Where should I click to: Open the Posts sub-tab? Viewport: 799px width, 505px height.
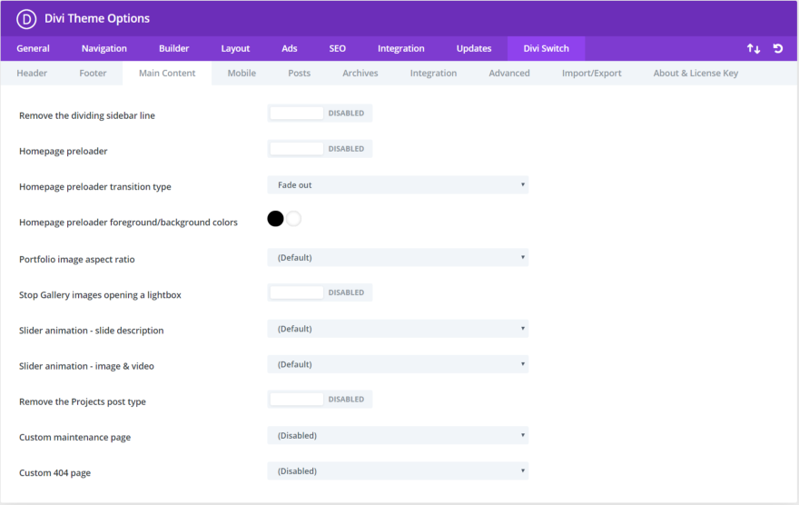pyautogui.click(x=299, y=73)
